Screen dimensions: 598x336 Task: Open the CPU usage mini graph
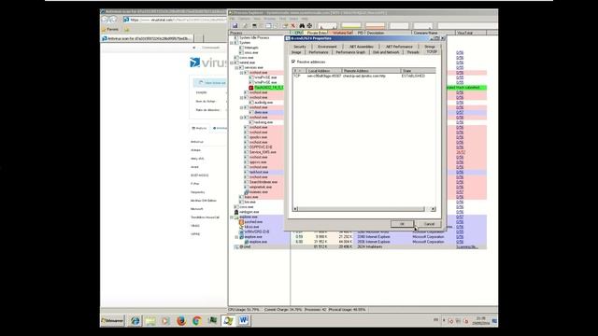[x=327, y=25]
